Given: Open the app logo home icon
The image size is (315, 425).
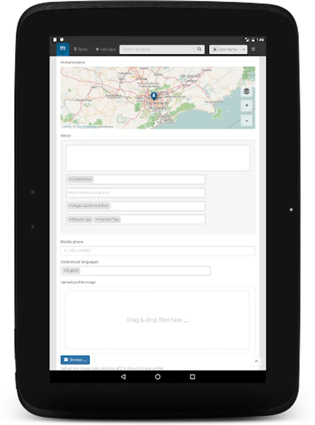Looking at the screenshot, I should coord(63,49).
